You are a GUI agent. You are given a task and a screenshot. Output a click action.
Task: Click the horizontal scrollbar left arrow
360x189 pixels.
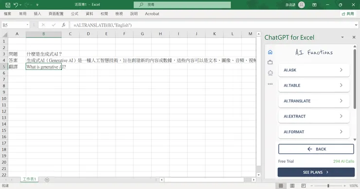click(x=162, y=180)
